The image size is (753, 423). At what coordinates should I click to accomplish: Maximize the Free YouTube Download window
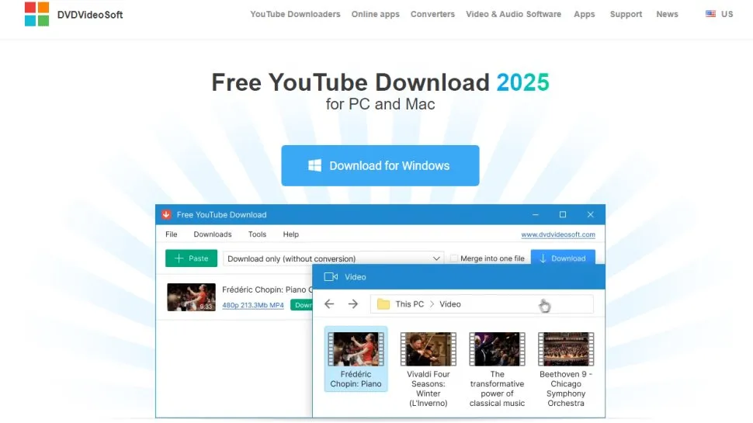563,215
